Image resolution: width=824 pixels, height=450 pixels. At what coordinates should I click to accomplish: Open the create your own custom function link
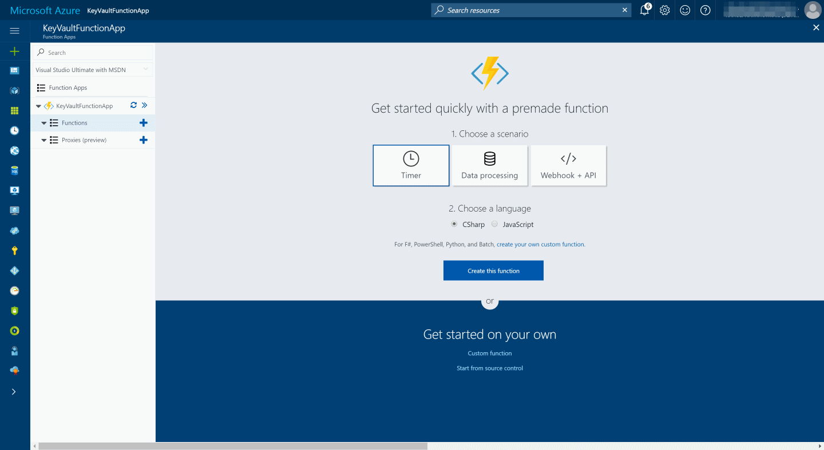[540, 244]
